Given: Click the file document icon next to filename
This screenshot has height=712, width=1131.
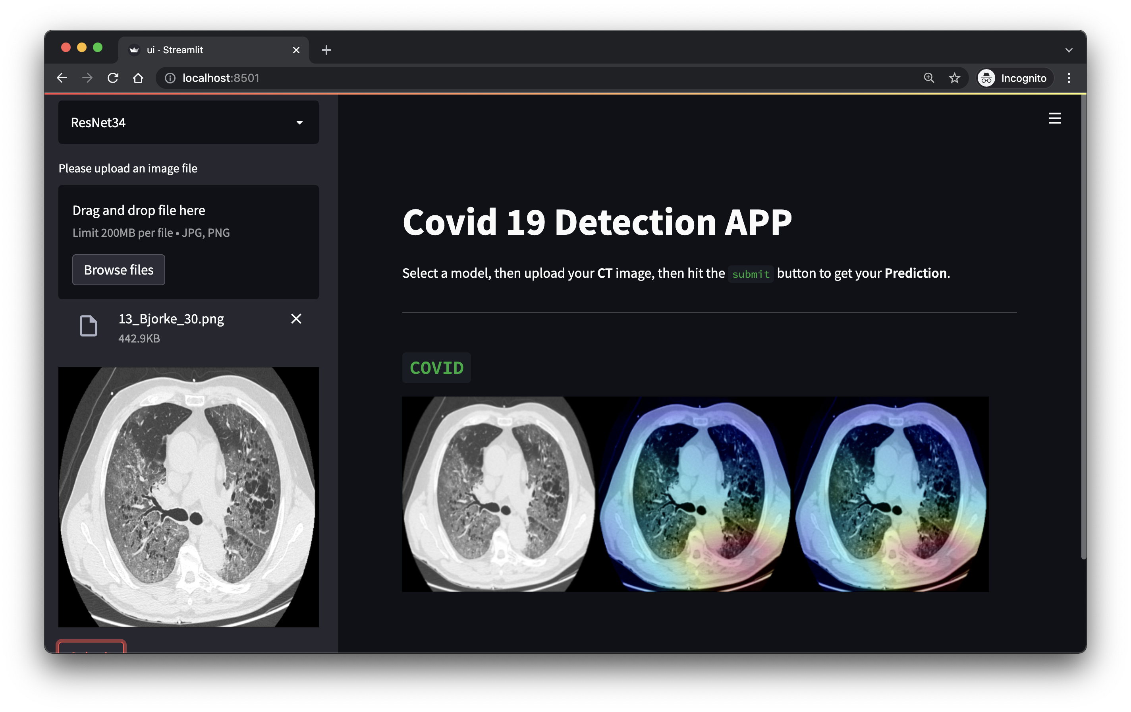Looking at the screenshot, I should click(x=88, y=325).
